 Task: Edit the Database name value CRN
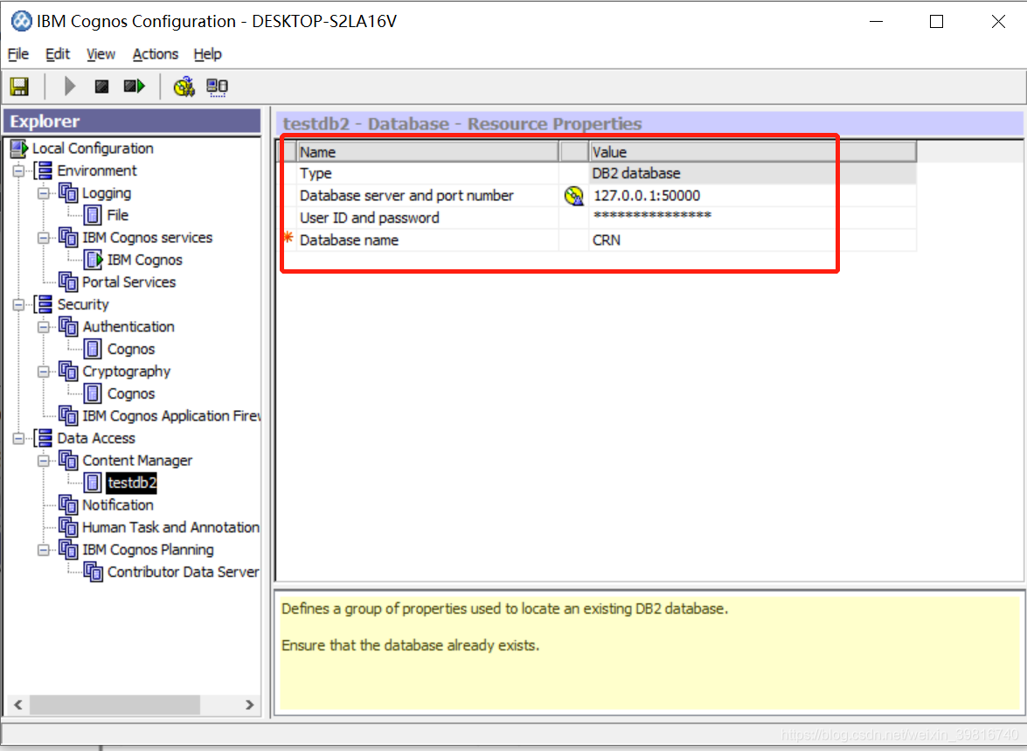pyautogui.click(x=753, y=240)
